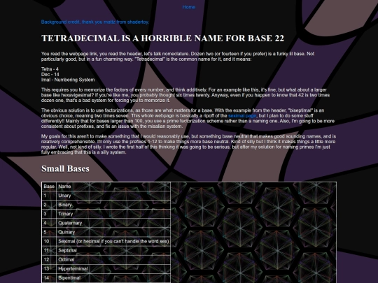This screenshot has height=283, width=378.
Task: Click the paragraph starting 'My goals for this'
Action: tap(188, 144)
